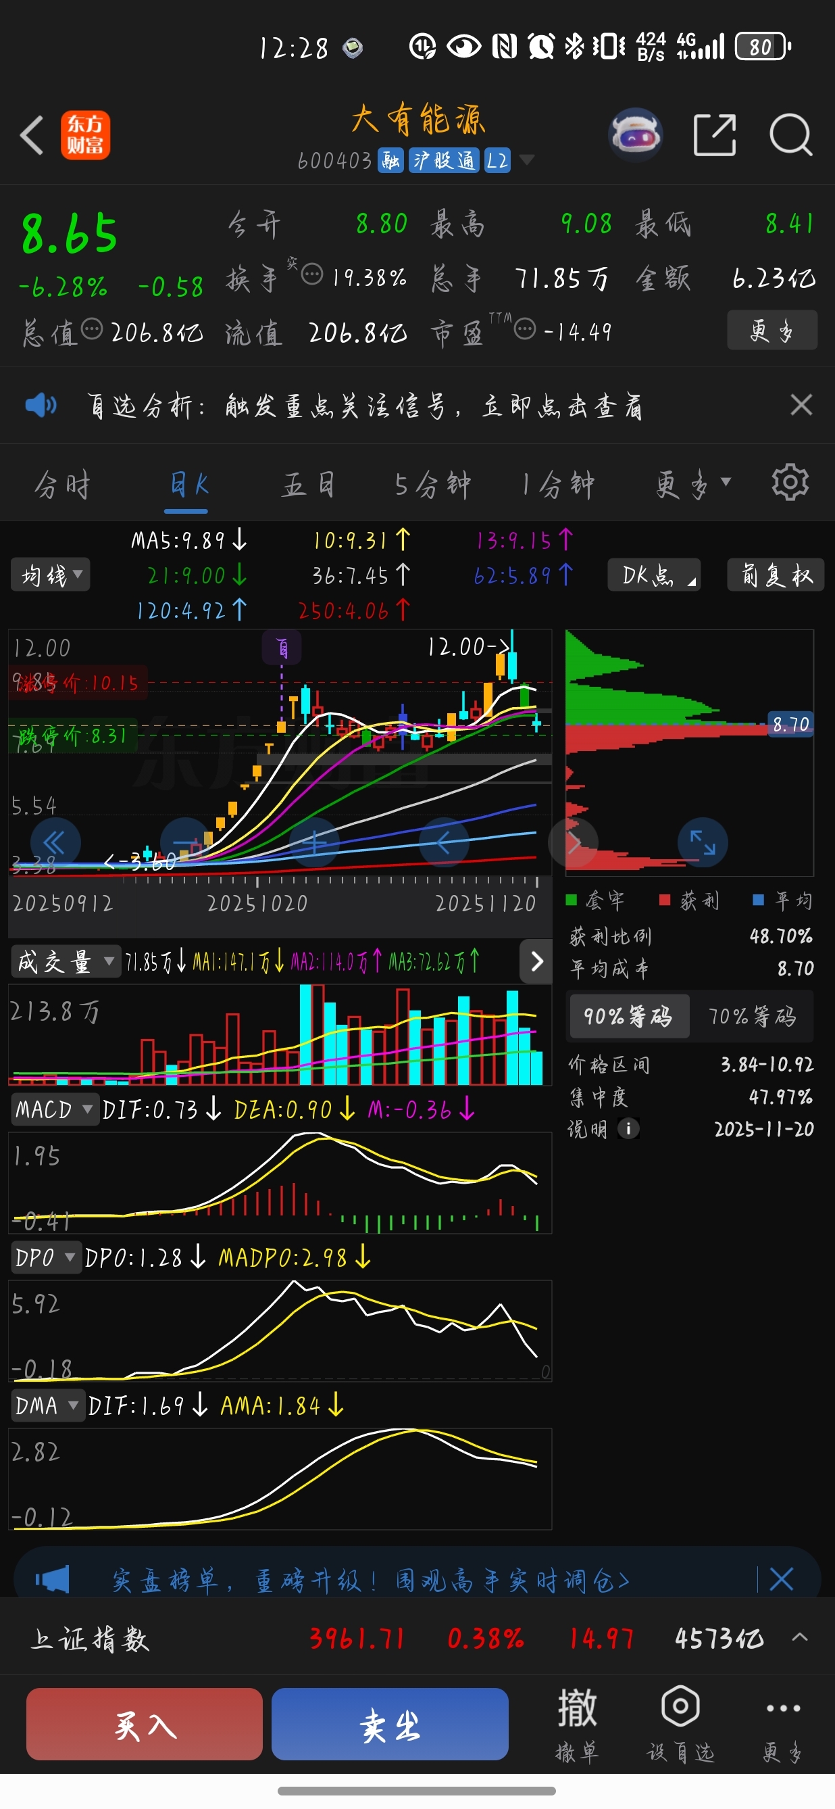Expand the stock name dropdown arrow
The image size is (835, 1809).
(526, 160)
